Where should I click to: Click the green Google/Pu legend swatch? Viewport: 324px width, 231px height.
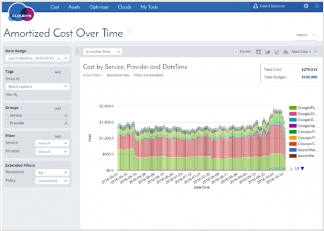293,108
